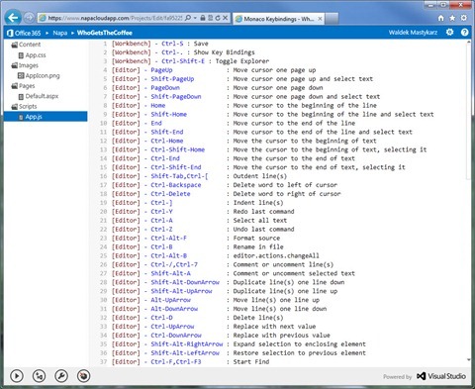
Task: Click 'Shift-PageDown' keybinding text
Action: 176,97
